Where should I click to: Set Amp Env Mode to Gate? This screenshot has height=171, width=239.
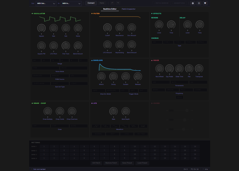tap(98, 90)
